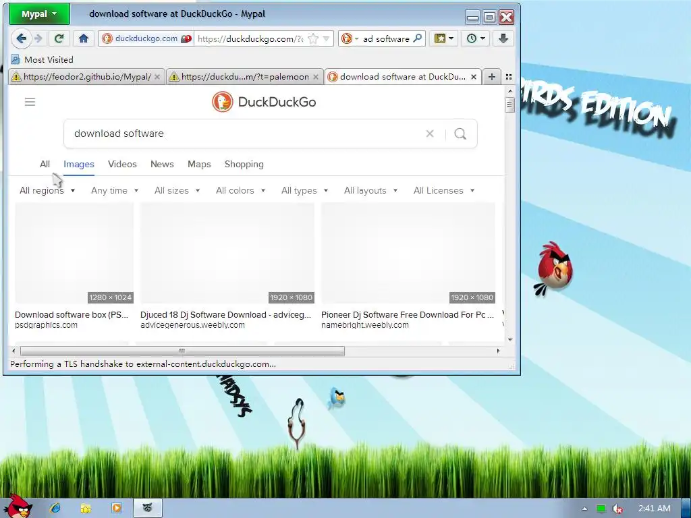Open the Mypal application menu

(39, 13)
